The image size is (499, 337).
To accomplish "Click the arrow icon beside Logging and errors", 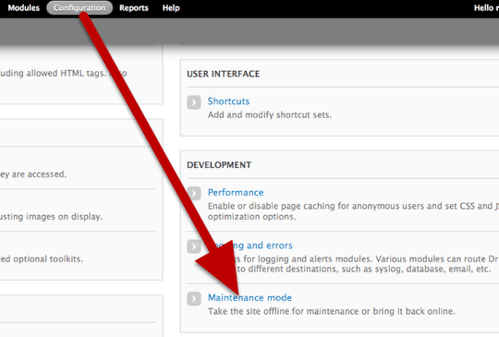I will (x=194, y=247).
